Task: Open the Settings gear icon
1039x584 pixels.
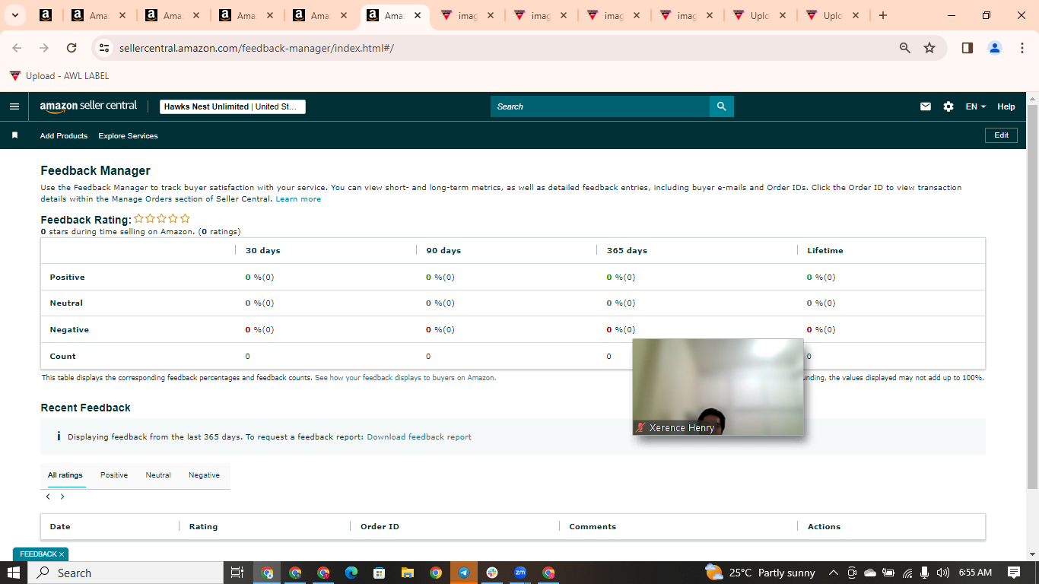Action: (x=948, y=106)
